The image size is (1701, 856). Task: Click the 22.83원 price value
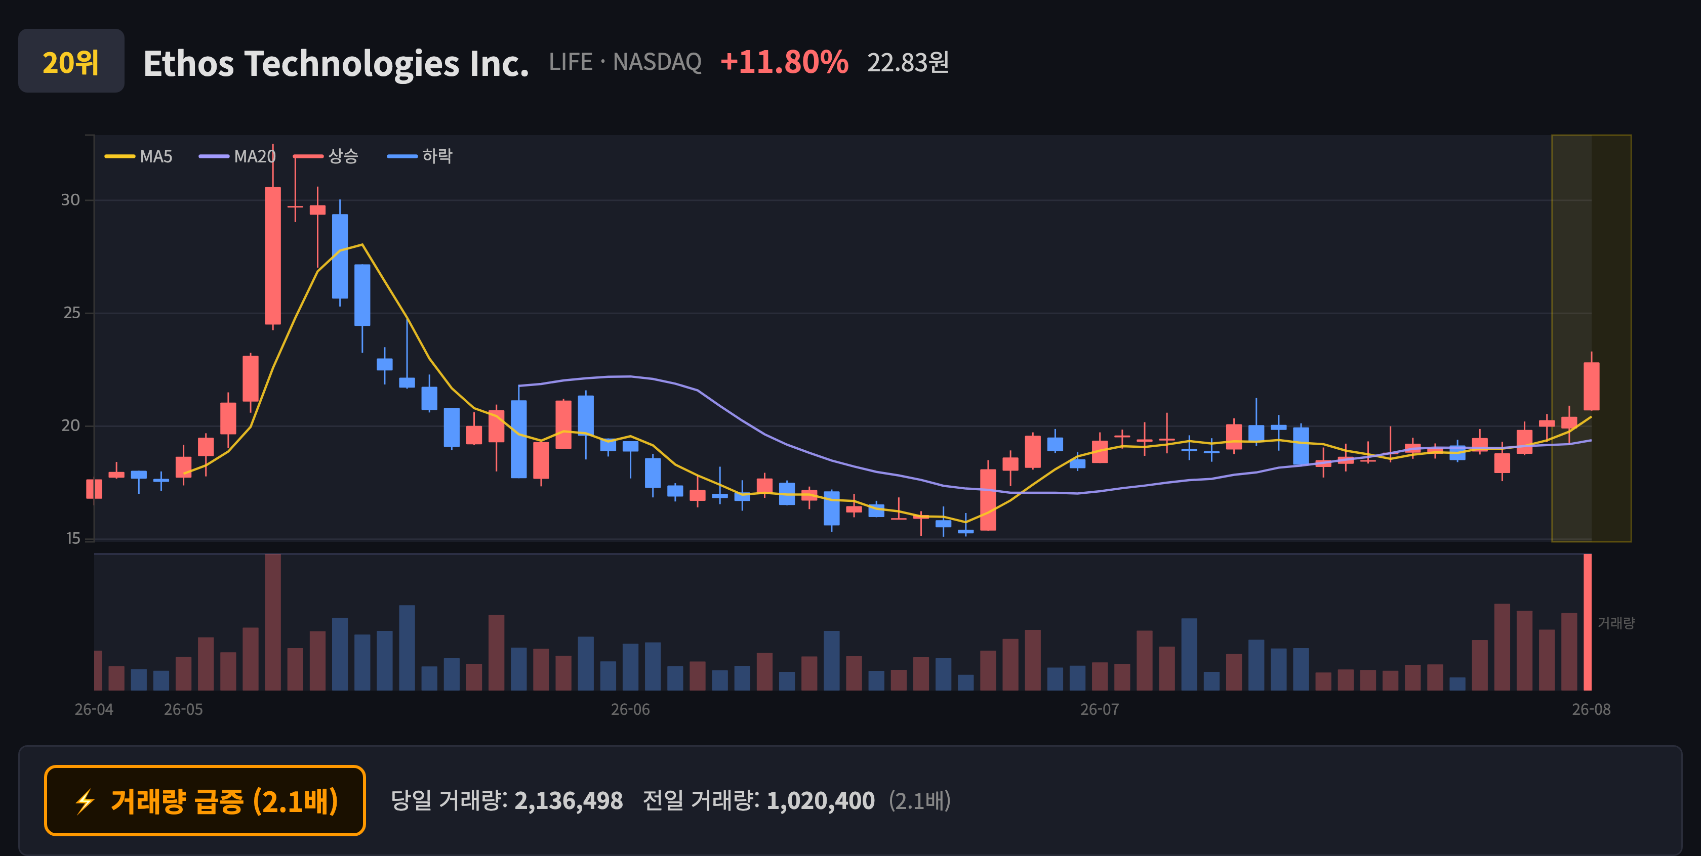908,63
